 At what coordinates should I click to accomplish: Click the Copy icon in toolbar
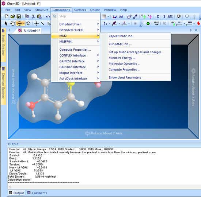click(x=27, y=16)
